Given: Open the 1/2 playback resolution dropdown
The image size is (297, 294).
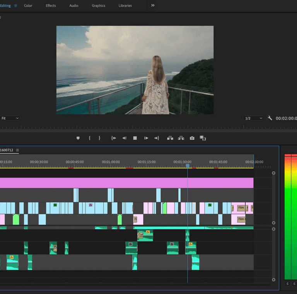Looking at the screenshot, I should [x=253, y=118].
